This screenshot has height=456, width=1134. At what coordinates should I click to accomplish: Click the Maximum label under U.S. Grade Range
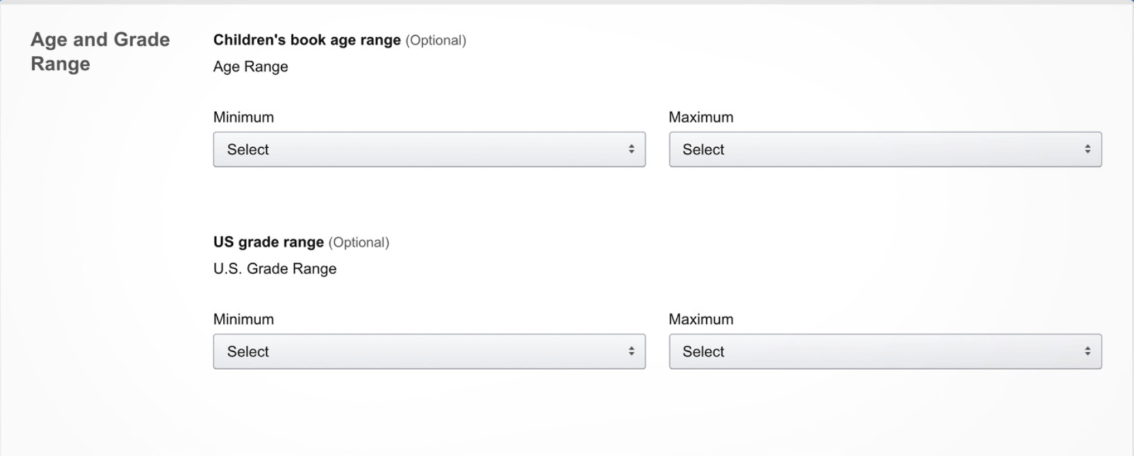coord(700,319)
